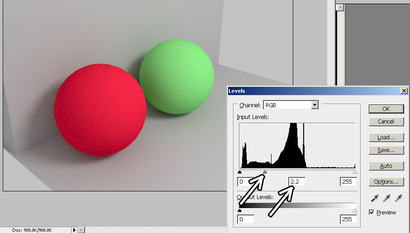The height and width of the screenshot is (233, 410).
Task: Click the output black level slider
Action: point(240,210)
